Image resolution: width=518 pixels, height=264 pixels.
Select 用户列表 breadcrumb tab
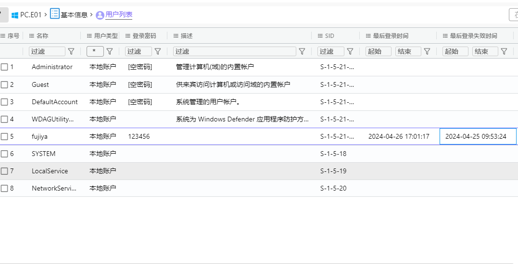point(118,15)
